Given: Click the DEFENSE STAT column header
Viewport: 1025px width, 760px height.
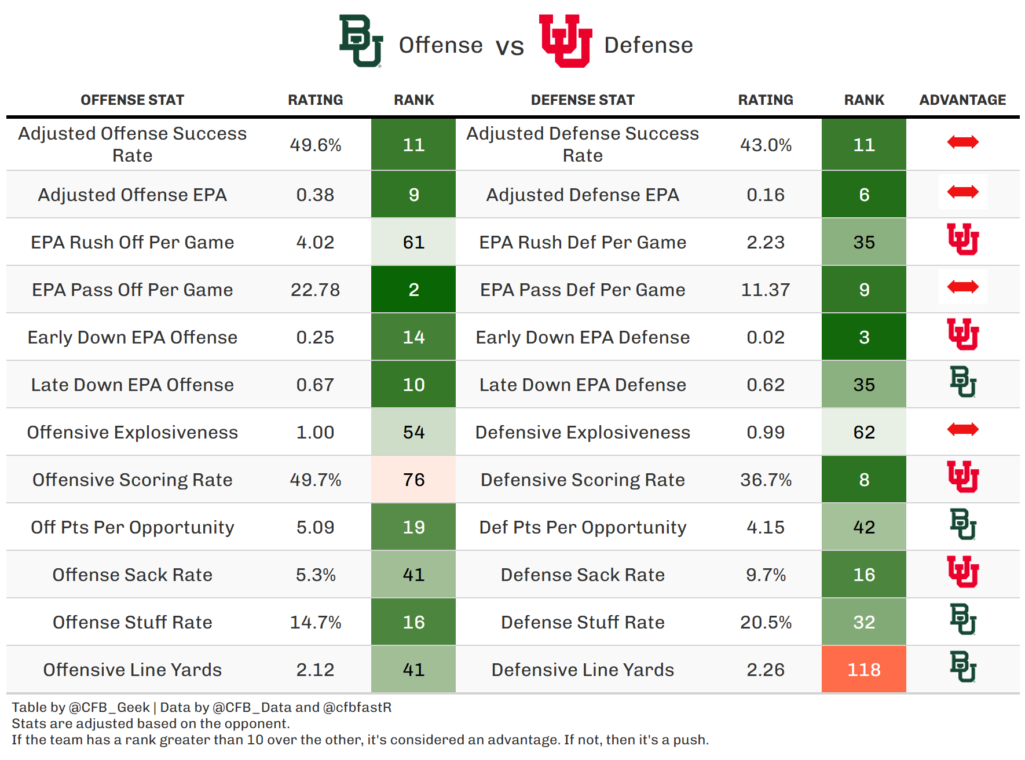Looking at the screenshot, I should coord(583,100).
